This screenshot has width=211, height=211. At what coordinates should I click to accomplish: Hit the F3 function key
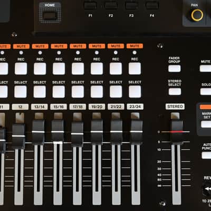click(131, 6)
